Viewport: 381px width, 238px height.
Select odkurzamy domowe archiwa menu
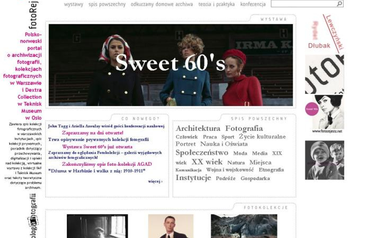tap(162, 4)
